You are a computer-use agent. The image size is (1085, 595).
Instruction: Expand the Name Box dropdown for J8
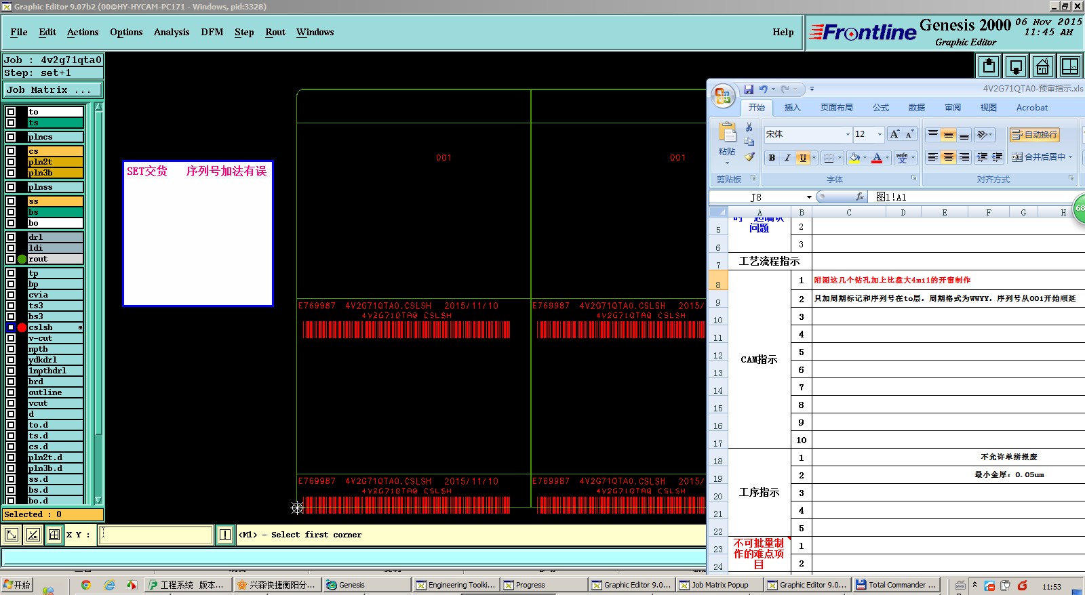(x=808, y=197)
